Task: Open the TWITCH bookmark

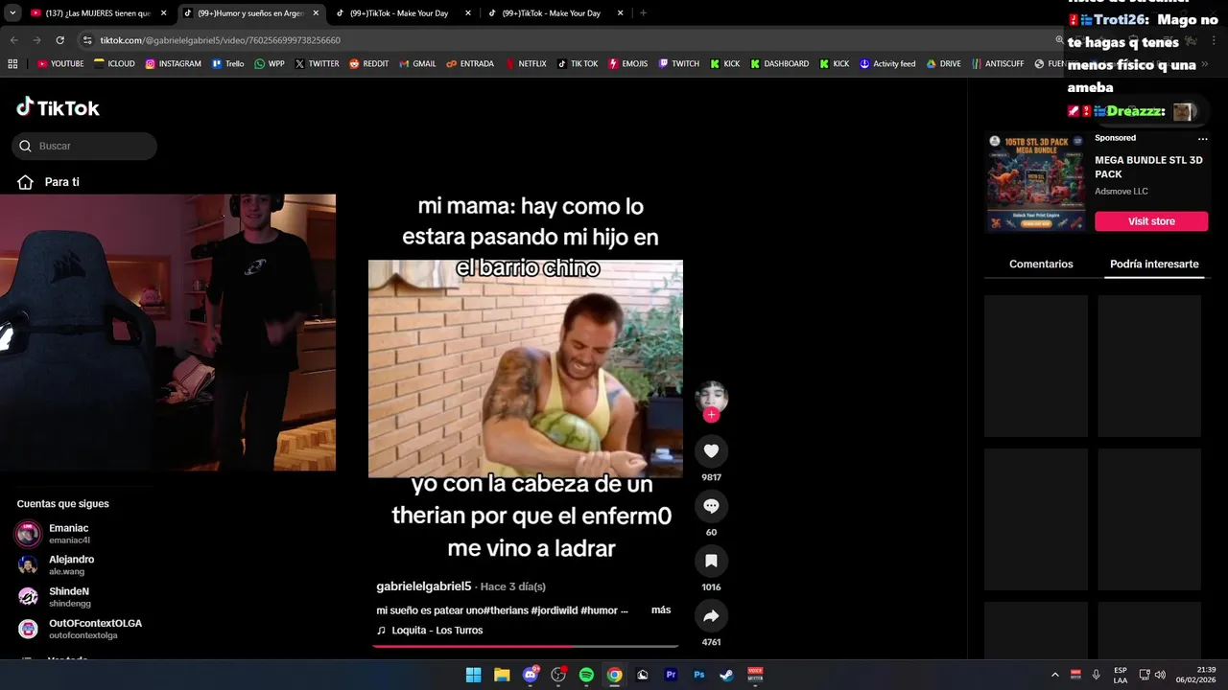Action: pos(679,64)
